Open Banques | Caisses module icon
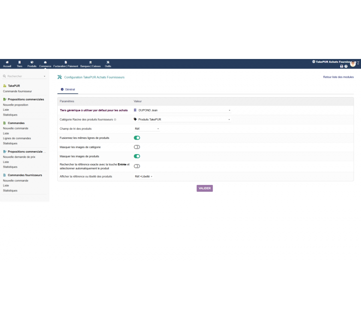This screenshot has height=321, width=361. pyautogui.click(x=91, y=62)
